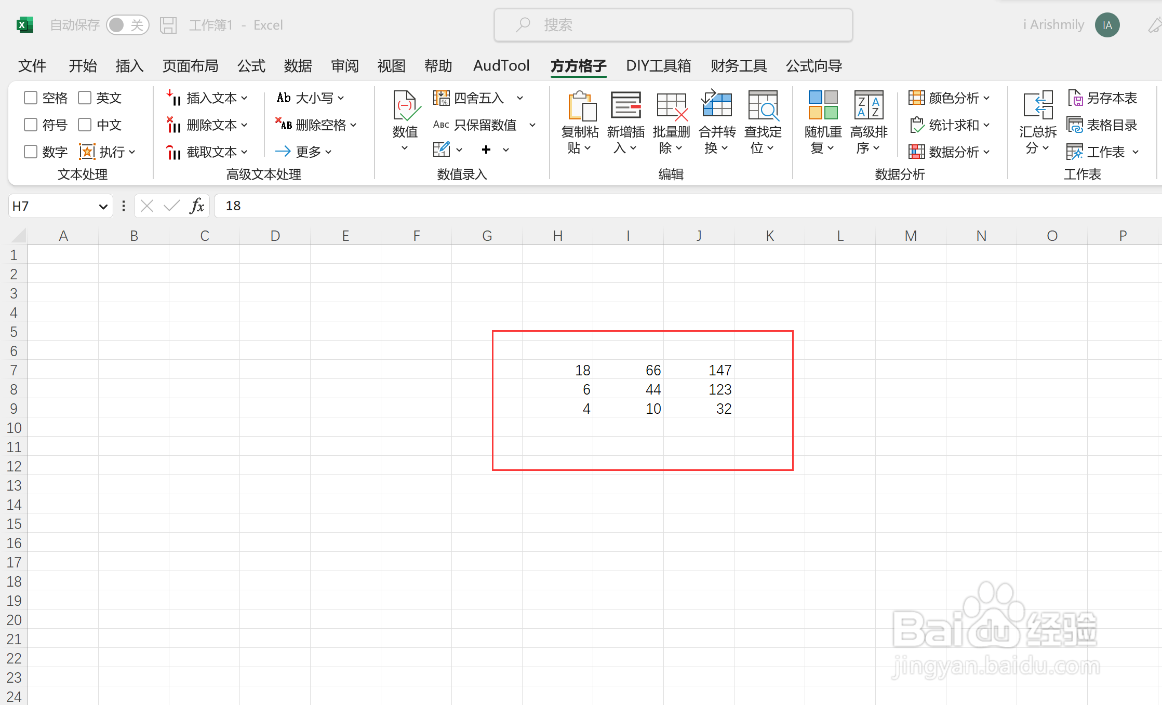Check the 数字 checkbox

click(x=31, y=152)
